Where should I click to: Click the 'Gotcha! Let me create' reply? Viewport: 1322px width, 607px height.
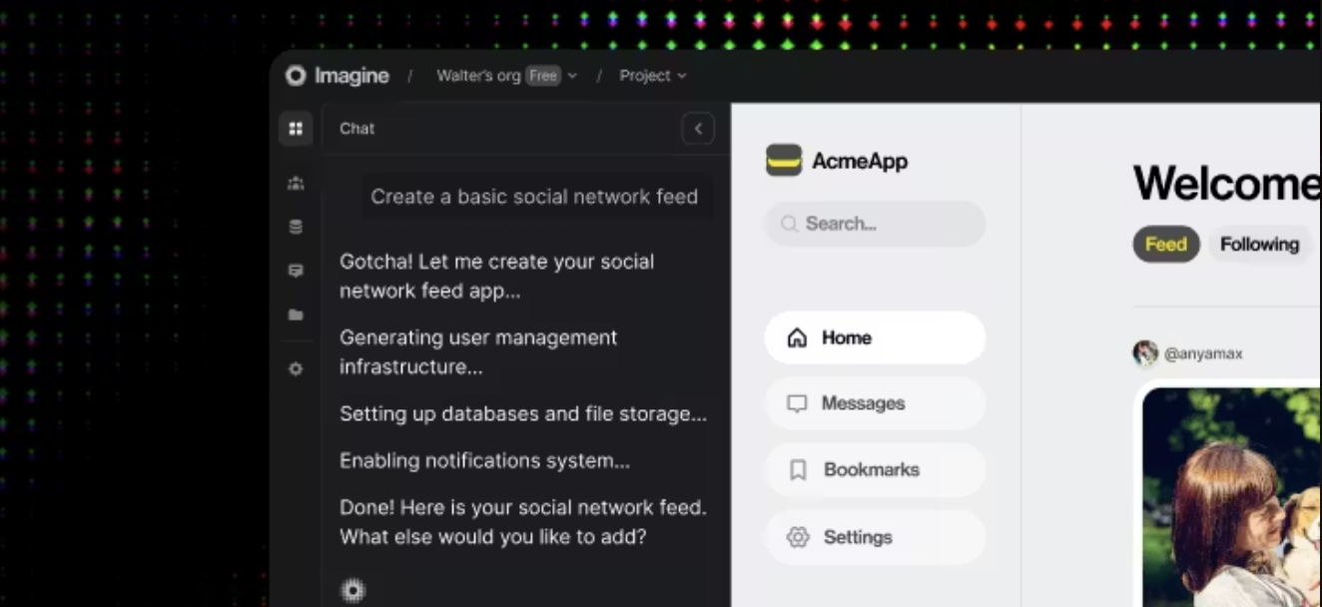pyautogui.click(x=496, y=277)
